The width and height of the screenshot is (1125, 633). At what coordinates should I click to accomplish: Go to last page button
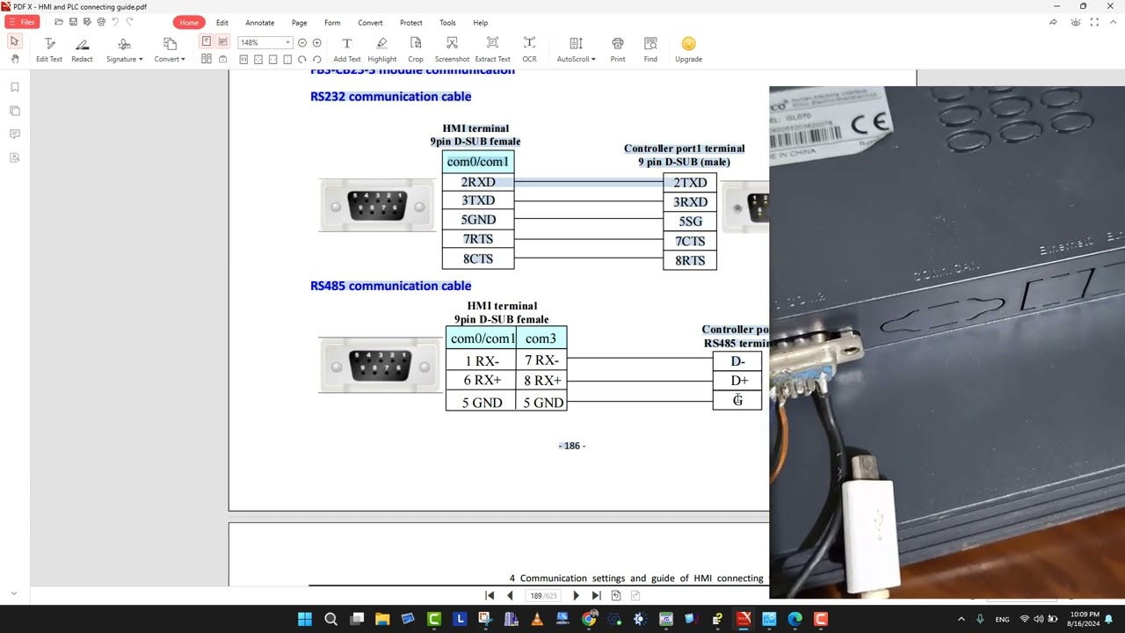tap(596, 595)
